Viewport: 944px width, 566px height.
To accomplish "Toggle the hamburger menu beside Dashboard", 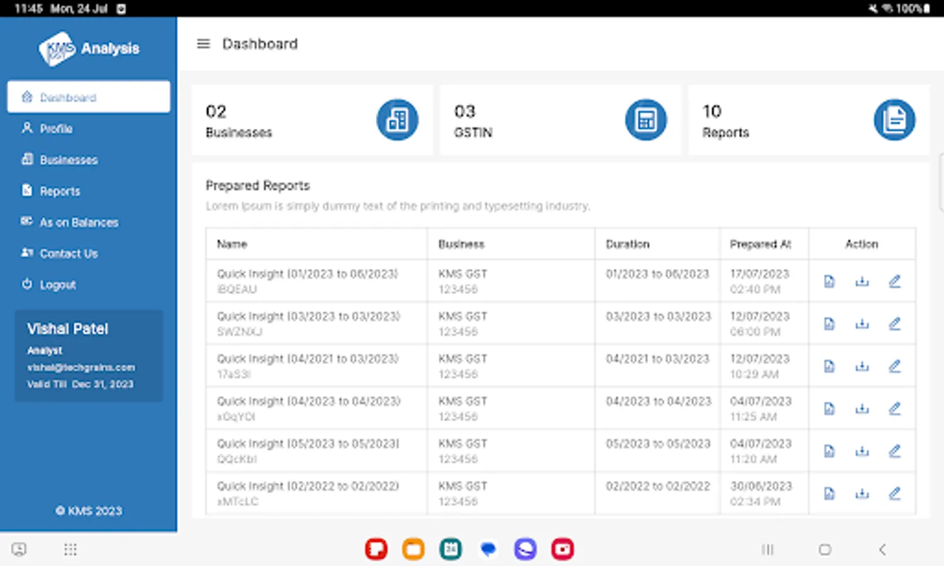I will (x=203, y=44).
